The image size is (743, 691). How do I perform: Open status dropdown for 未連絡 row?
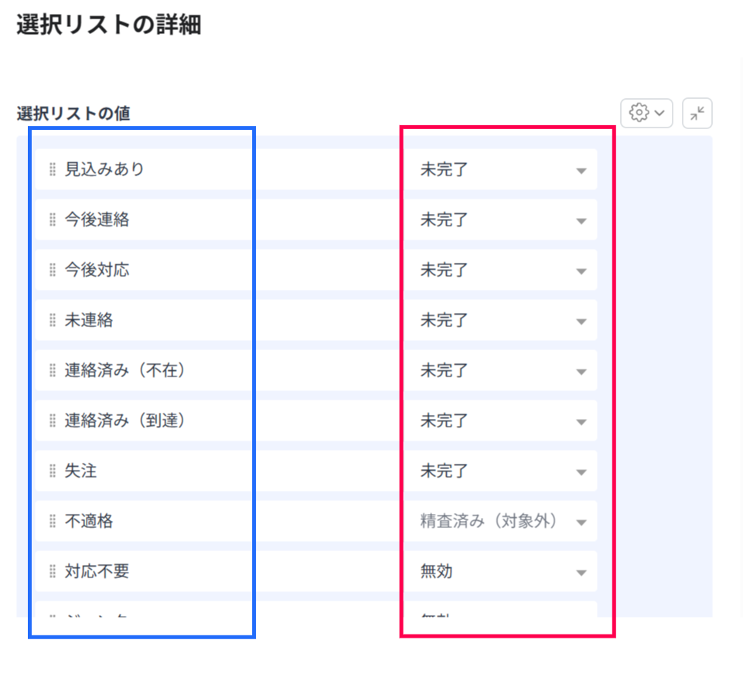tap(500, 320)
